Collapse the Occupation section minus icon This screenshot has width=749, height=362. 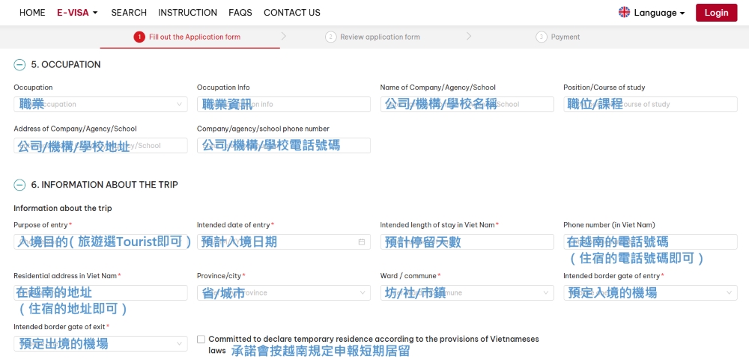coord(19,65)
